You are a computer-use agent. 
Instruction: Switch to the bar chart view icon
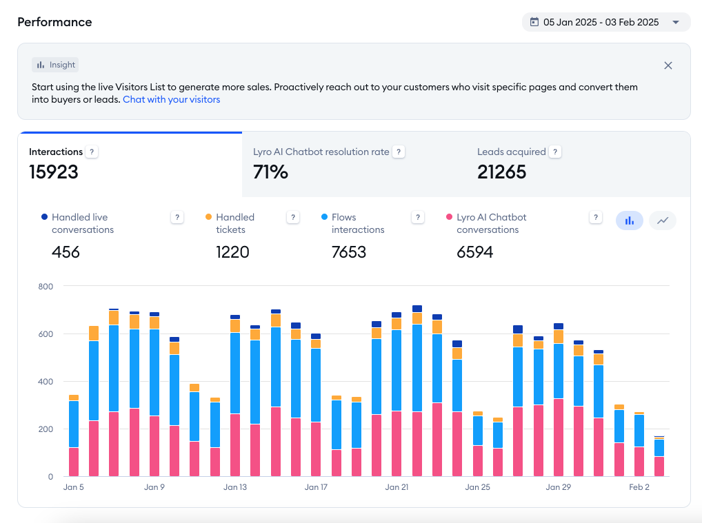(x=628, y=221)
